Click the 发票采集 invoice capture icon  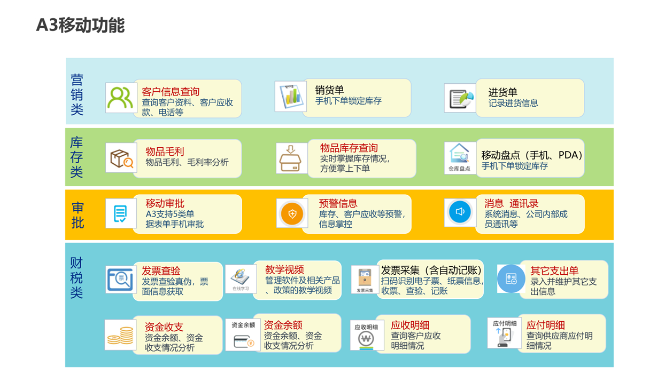coord(365,280)
